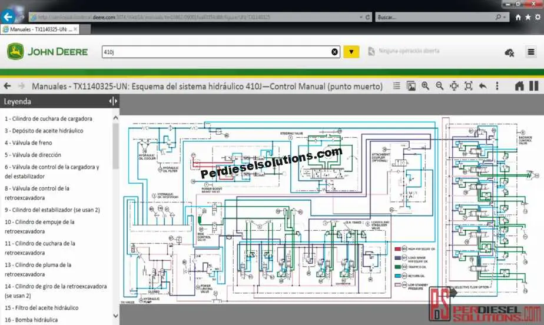This screenshot has width=544, height=325.
Task: Open a new blank browser tab
Action: pos(85,29)
